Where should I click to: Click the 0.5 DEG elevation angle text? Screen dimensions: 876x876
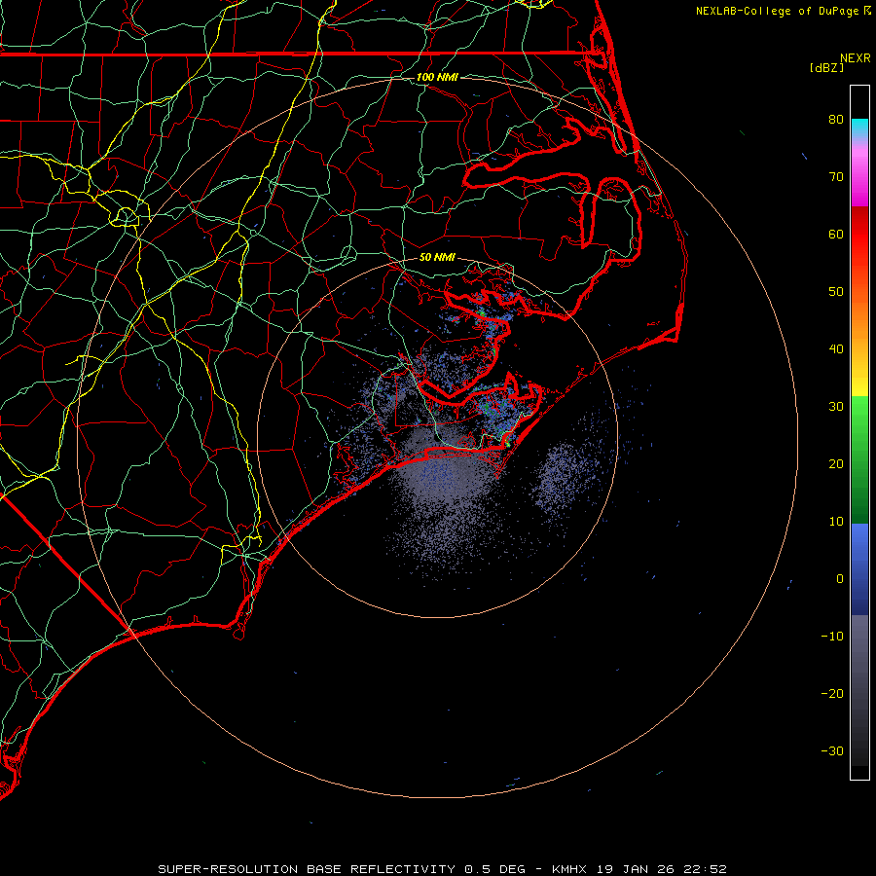(x=494, y=869)
